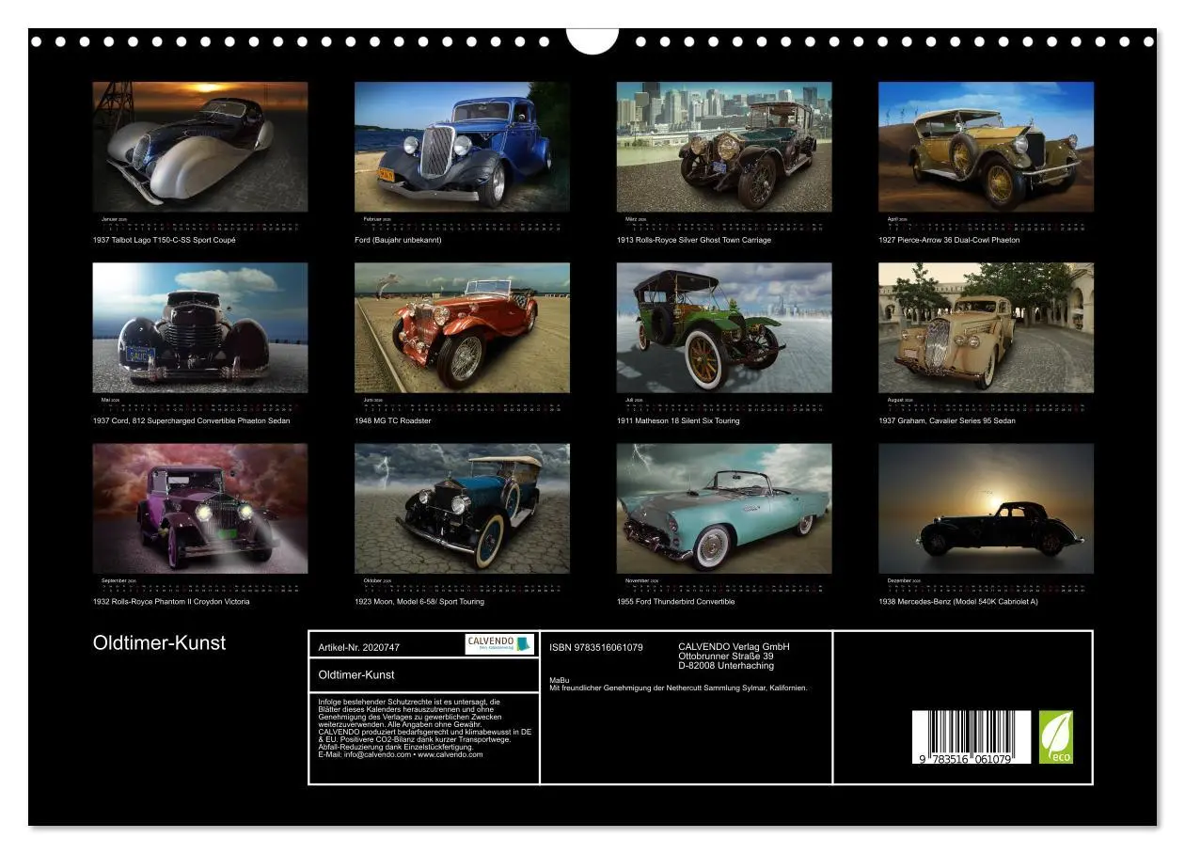Image resolution: width=1185 pixels, height=854 pixels.
Task: Open the 1913 Rolls-Royce Silver Ghost photo
Action: click(724, 147)
